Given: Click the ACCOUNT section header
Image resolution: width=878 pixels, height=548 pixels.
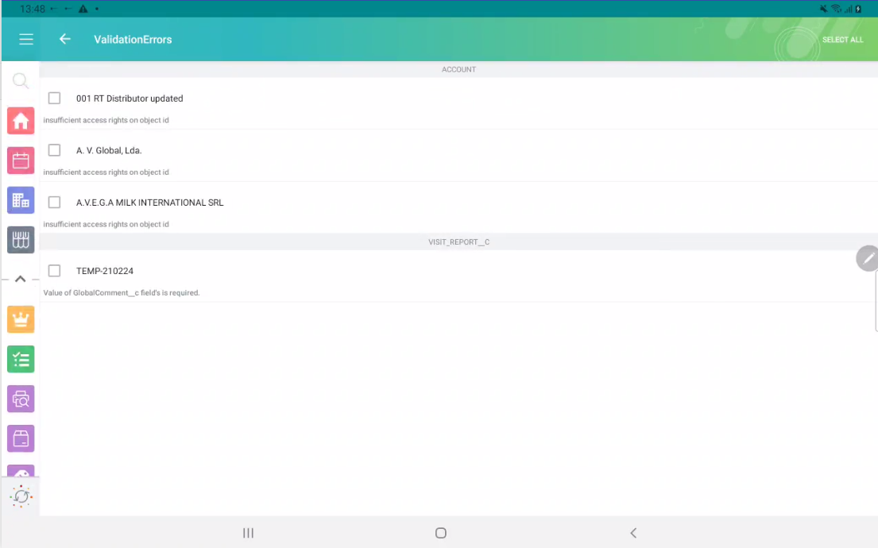Looking at the screenshot, I should tap(458, 69).
